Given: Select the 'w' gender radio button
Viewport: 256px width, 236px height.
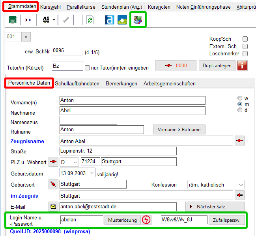Looking at the screenshot, I should coord(239,98).
